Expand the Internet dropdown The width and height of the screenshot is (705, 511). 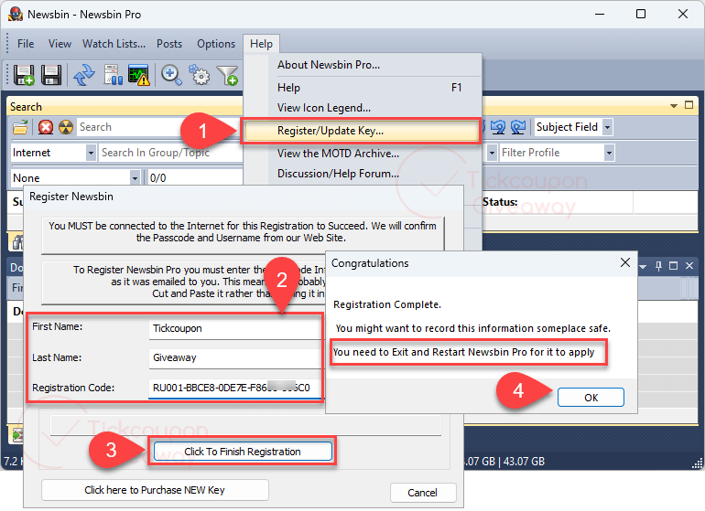[91, 154]
